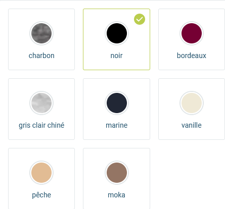Select the marine navy color circle
The height and width of the screenshot is (209, 225).
[117, 103]
